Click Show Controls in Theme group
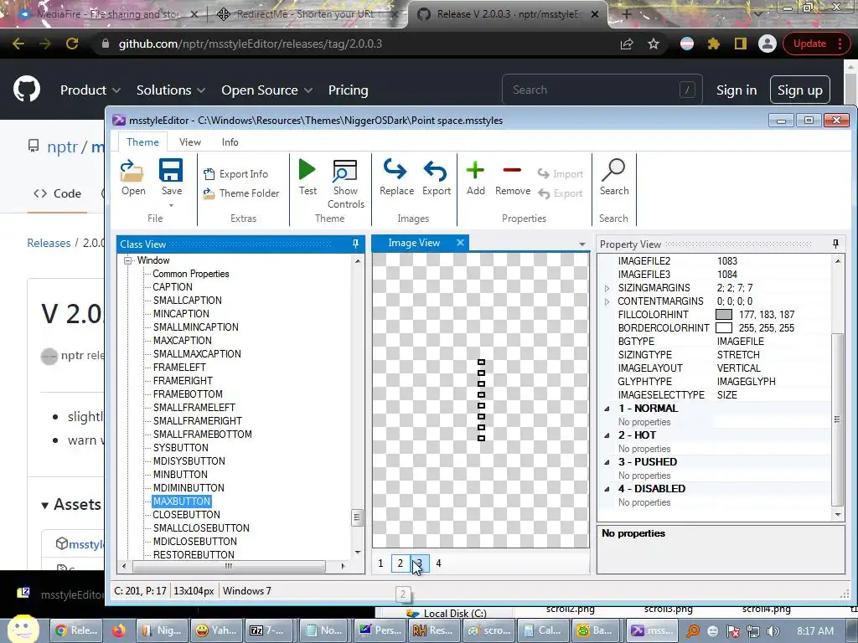Screen dimensions: 858x643 [x=346, y=184]
